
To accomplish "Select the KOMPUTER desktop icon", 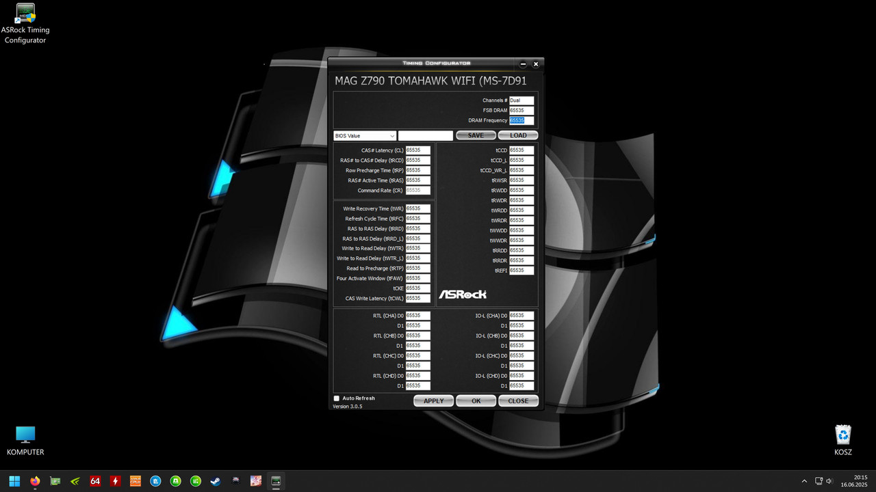I will (25, 441).
